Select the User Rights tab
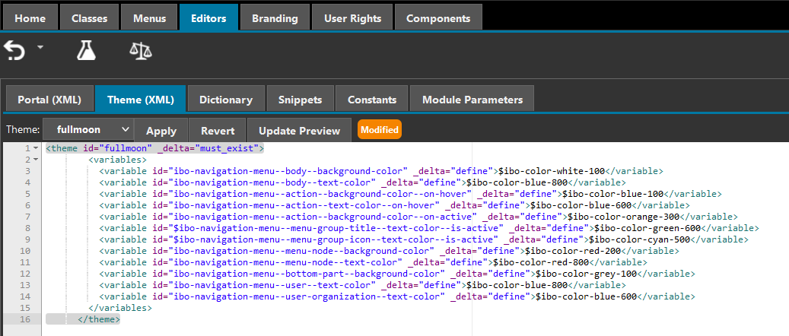Screen dimensions: 789x336 pos(352,17)
